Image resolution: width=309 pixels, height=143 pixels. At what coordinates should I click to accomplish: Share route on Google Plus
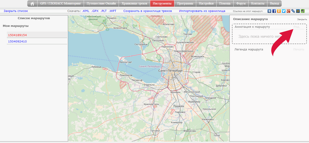point(288,11)
